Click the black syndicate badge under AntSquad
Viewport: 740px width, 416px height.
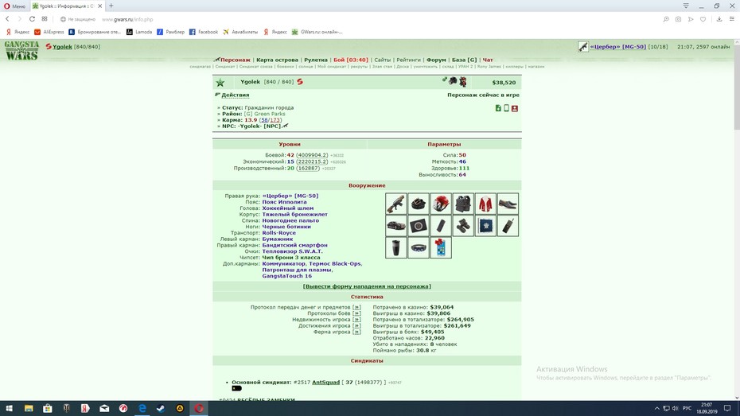237,388
